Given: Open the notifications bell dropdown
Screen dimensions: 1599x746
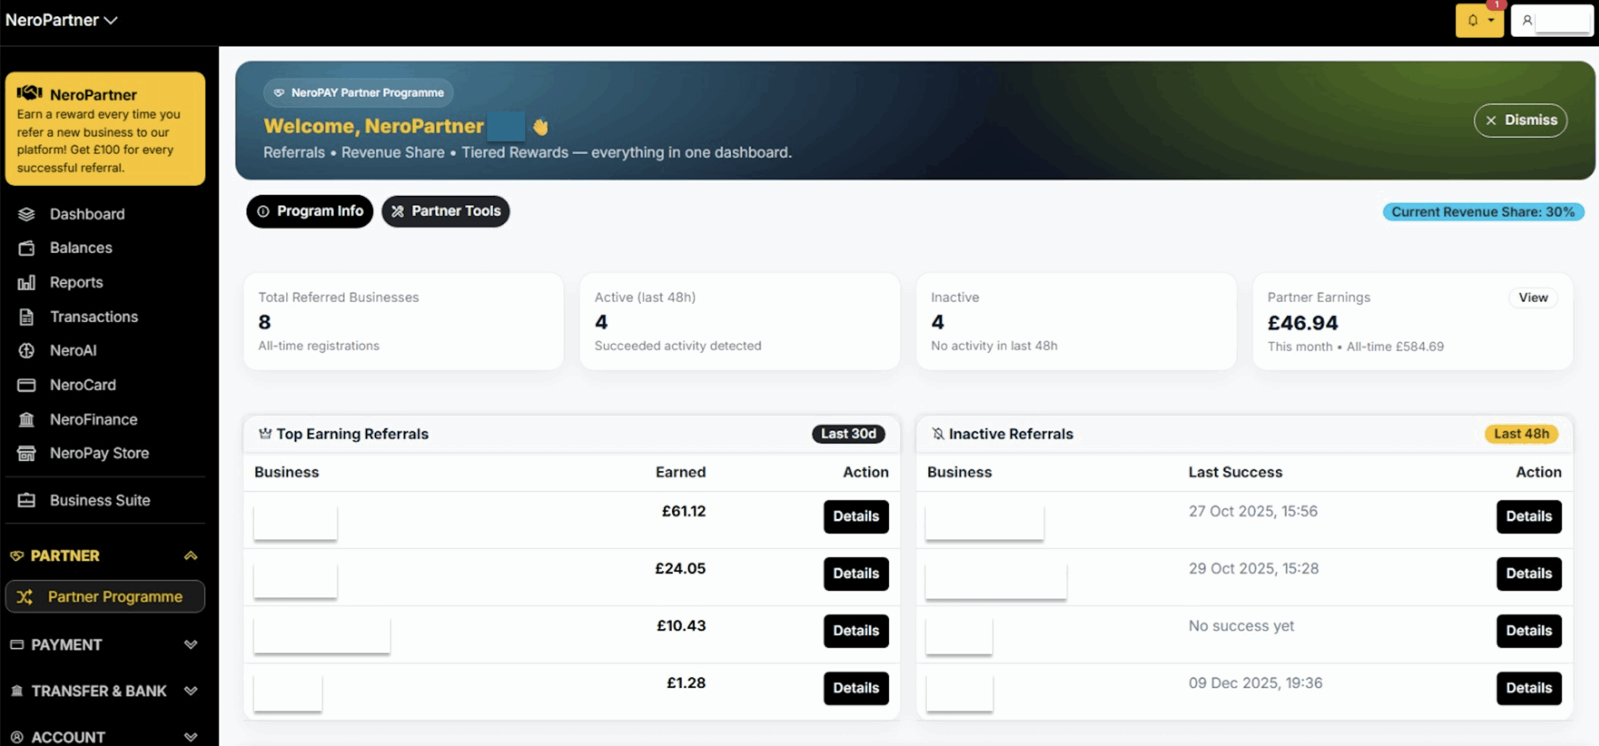Looking at the screenshot, I should point(1479,21).
